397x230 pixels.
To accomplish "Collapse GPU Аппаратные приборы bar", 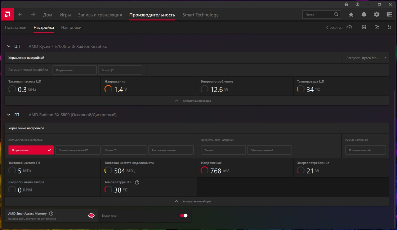I will pos(197,201).
